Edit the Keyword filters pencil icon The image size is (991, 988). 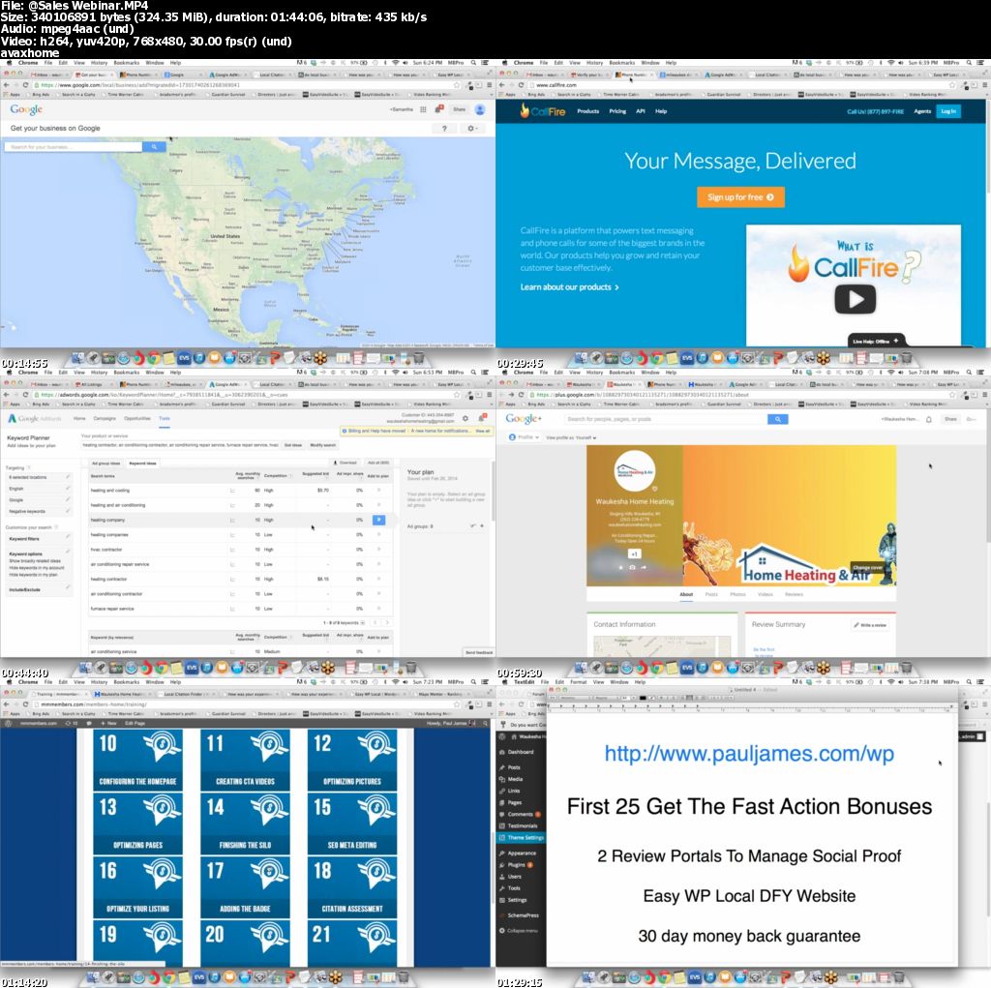68,539
